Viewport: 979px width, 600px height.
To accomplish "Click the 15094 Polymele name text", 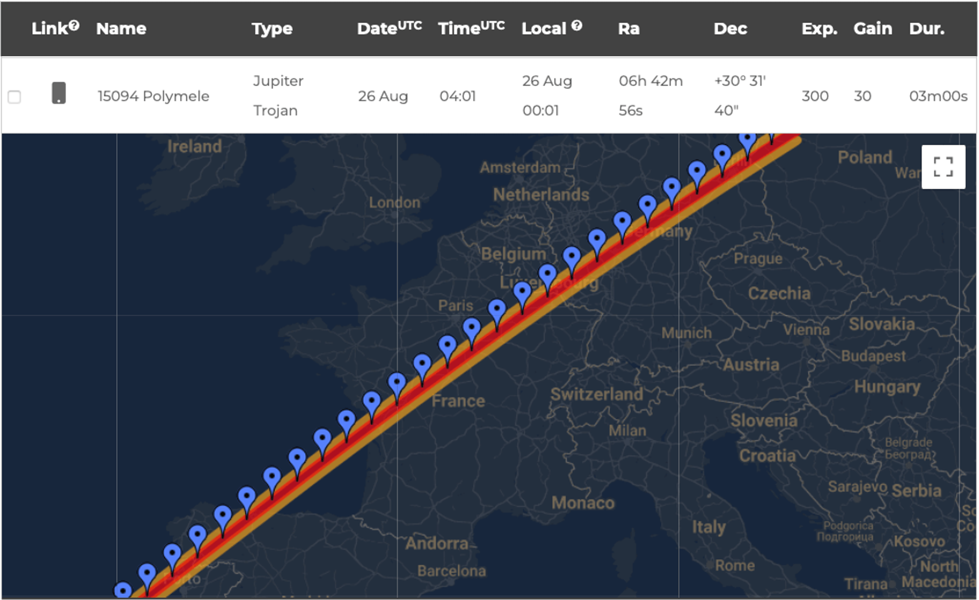I will (x=153, y=96).
